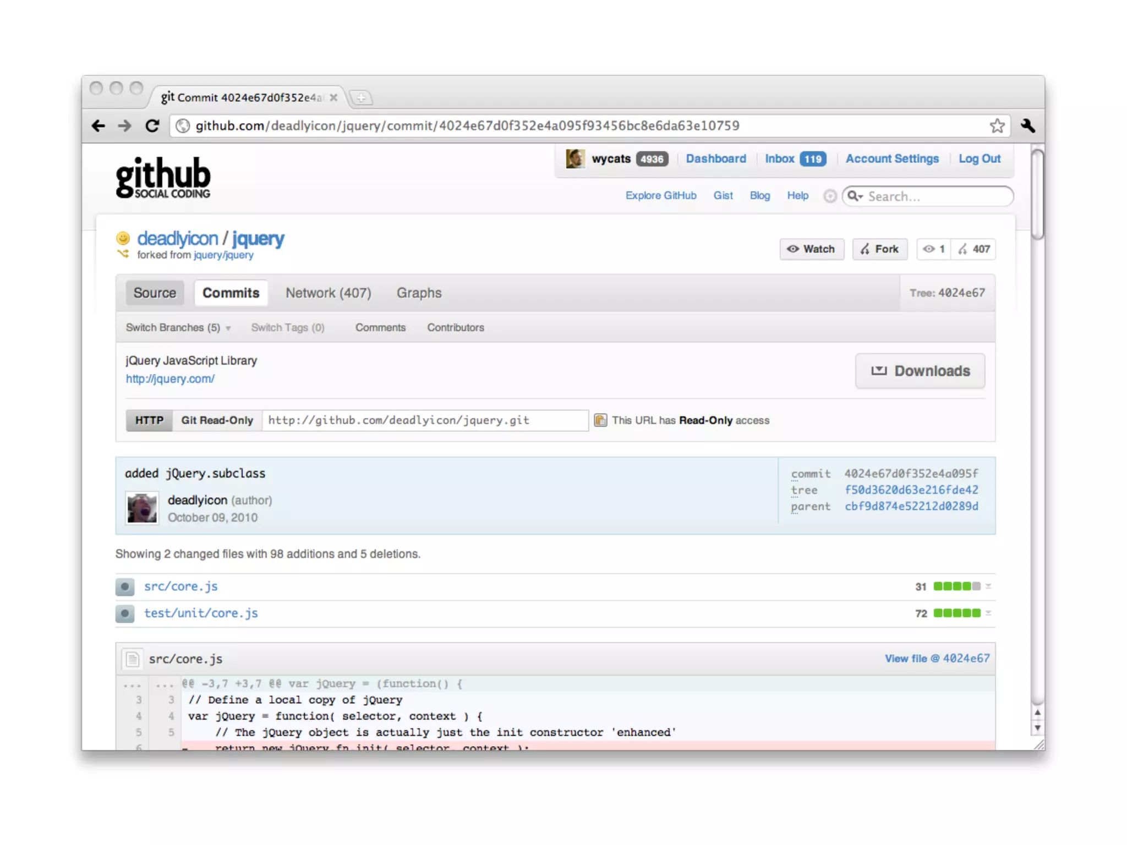Select the HTTP clone URL option
The image size is (1127, 845).
point(149,420)
